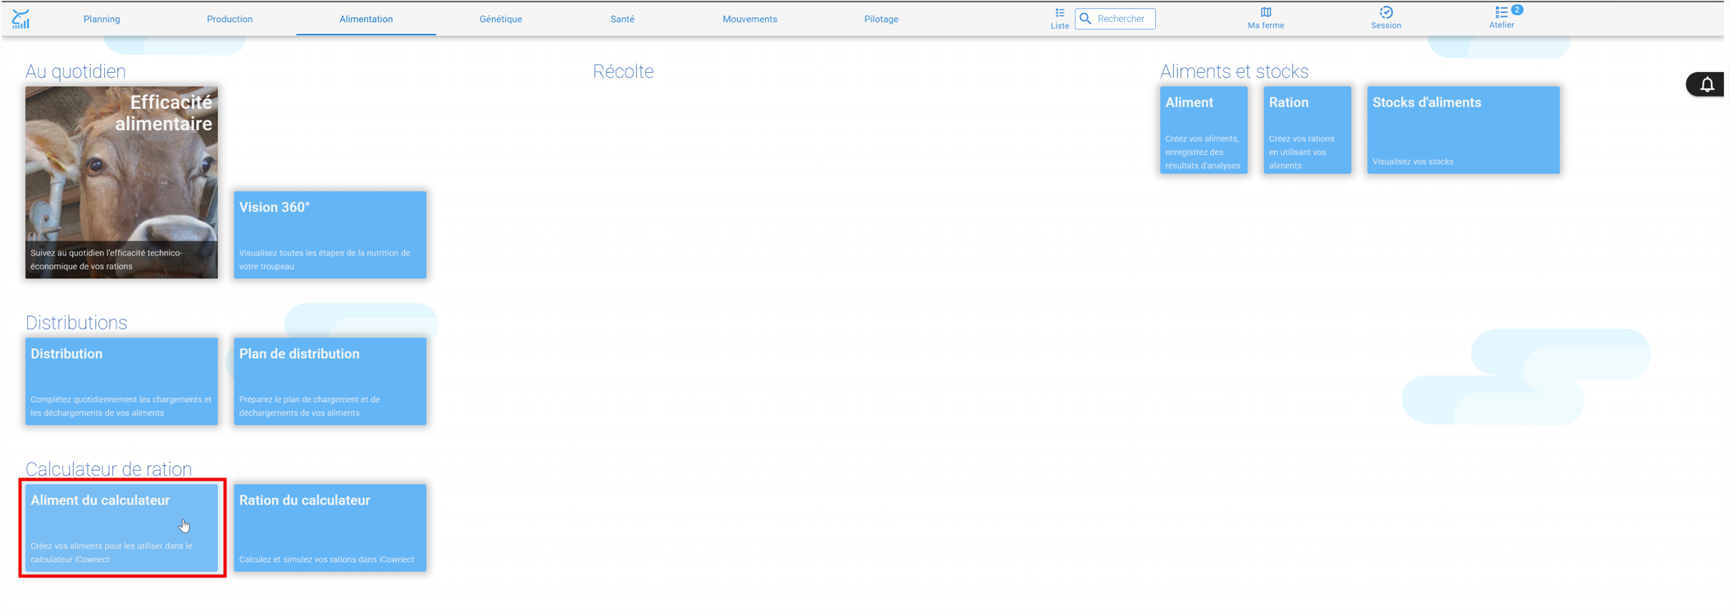Open the Aliment tile

[1203, 130]
